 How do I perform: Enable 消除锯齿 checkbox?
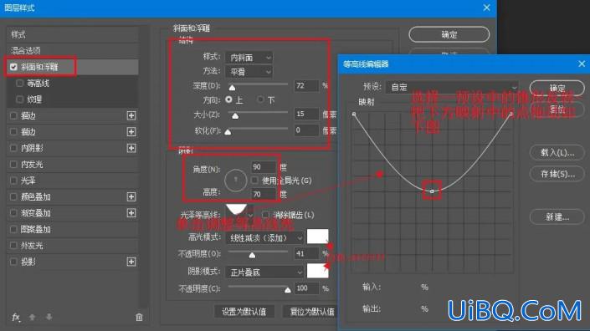click(265, 215)
